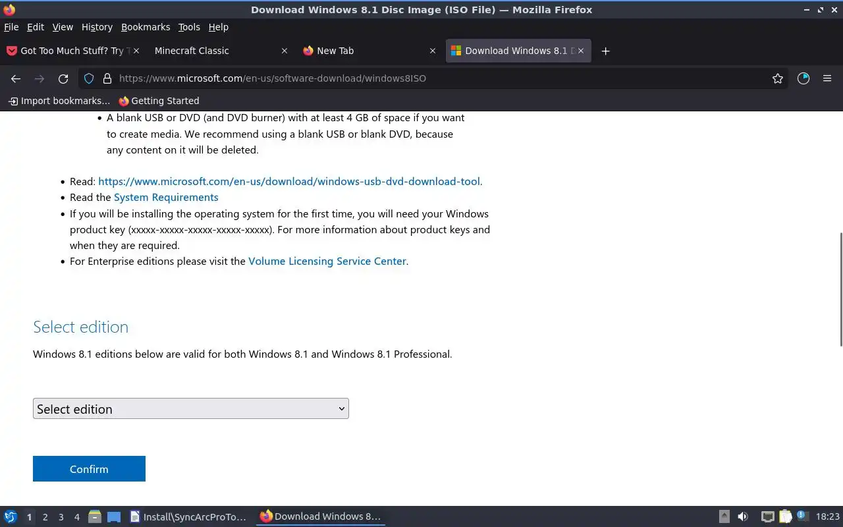Viewport: 843px width, 527px height.
Task: Switch to the Got Too Much Stuff tab
Action: click(x=72, y=51)
